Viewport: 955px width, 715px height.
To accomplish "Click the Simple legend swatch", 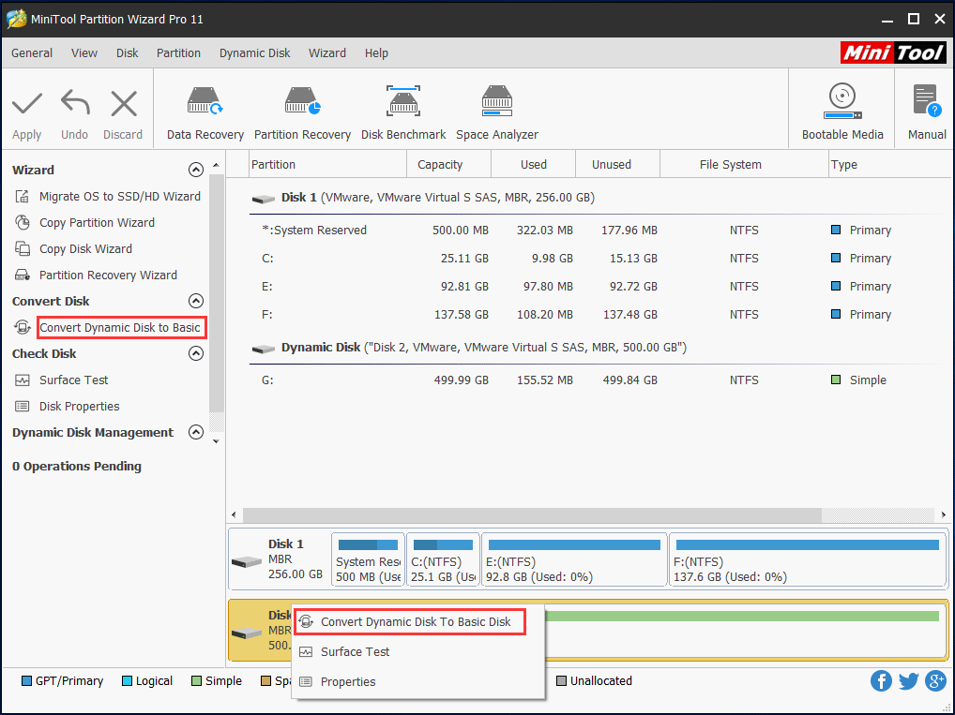I will click(196, 680).
